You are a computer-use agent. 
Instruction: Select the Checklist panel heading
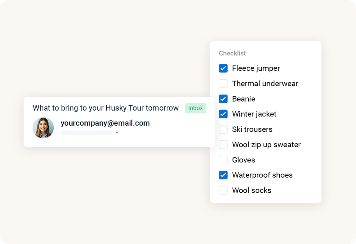coord(232,53)
